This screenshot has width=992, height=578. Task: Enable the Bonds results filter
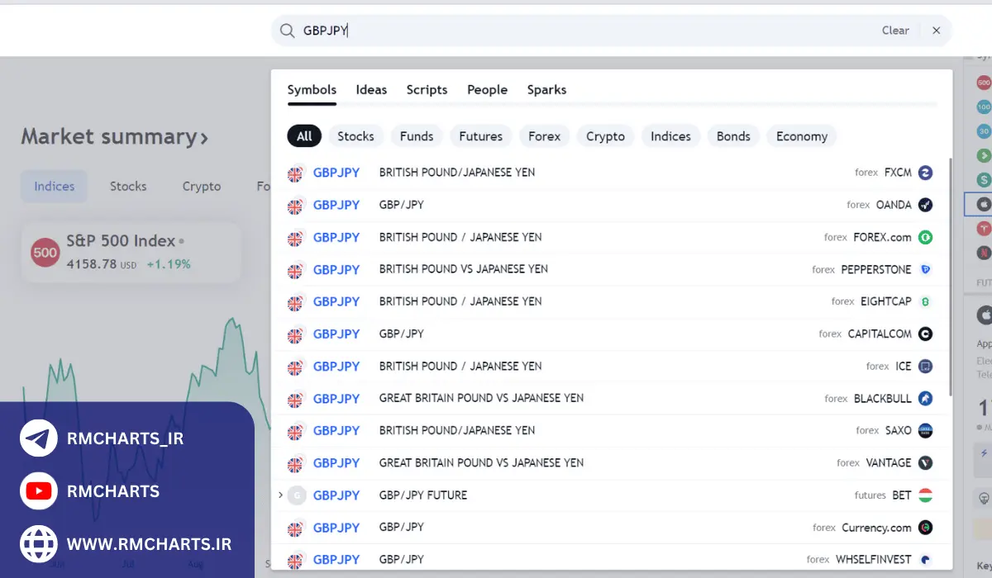pyautogui.click(x=733, y=135)
